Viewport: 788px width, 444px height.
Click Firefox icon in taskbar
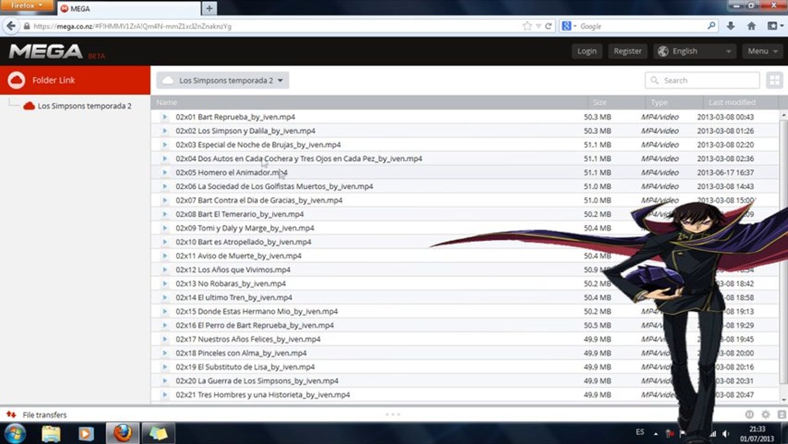tap(122, 433)
